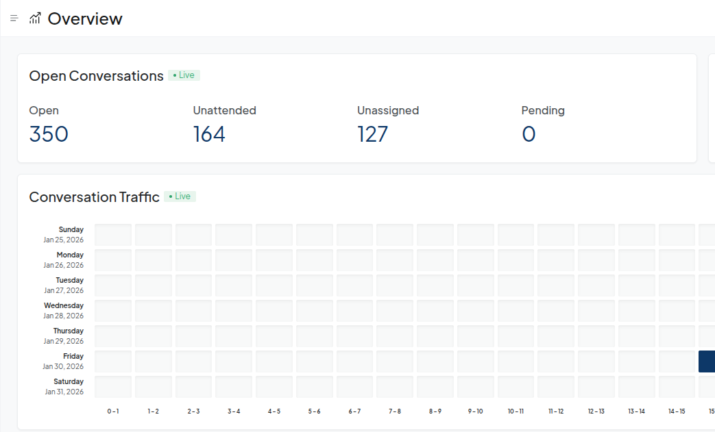Click the Conversation Traffic heading
Viewport: 715px width, 432px height.
tap(94, 197)
